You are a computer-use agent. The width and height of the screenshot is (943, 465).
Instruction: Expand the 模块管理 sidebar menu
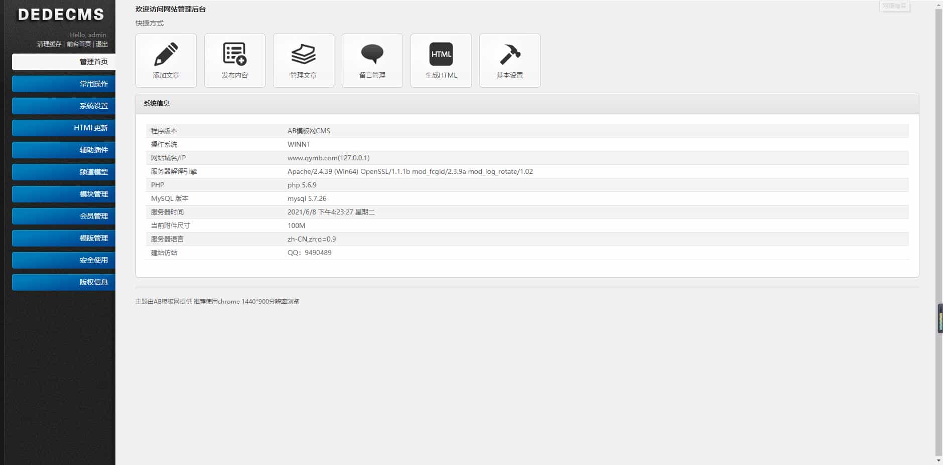click(64, 194)
